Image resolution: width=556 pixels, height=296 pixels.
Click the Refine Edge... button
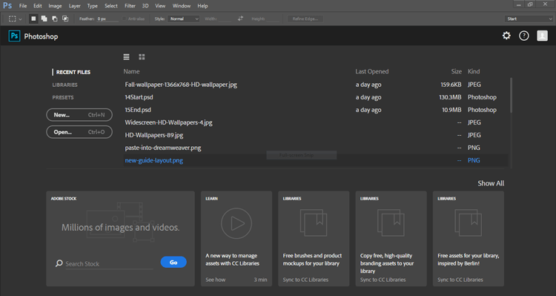coord(305,19)
